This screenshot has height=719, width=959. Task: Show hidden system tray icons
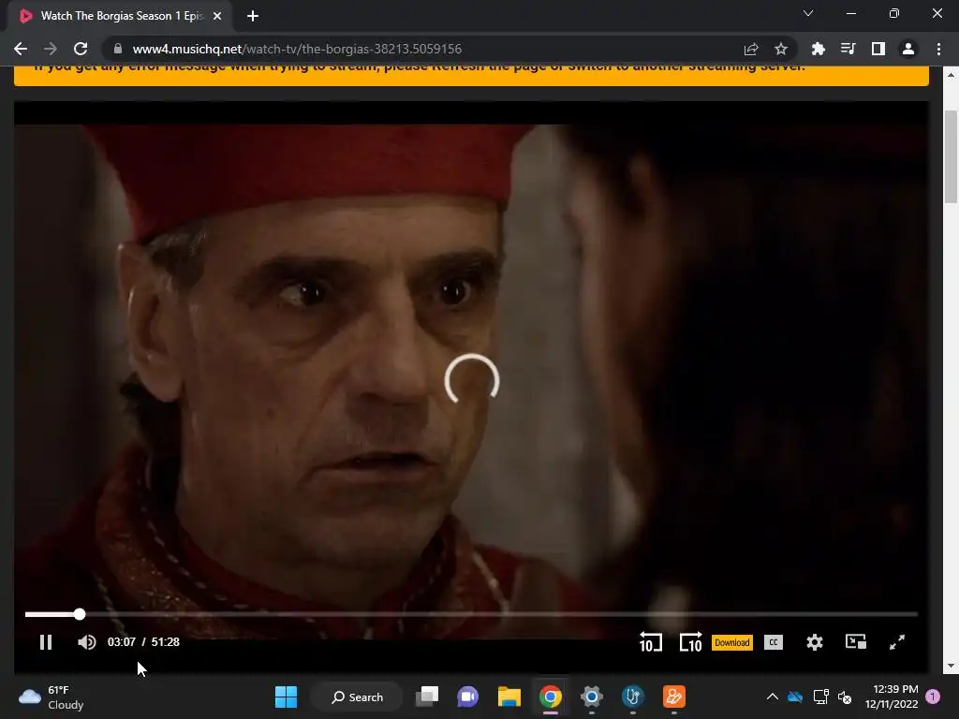tap(773, 697)
